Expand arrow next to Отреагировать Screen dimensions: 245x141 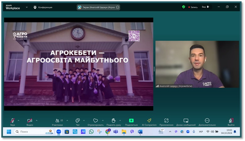point(103,120)
